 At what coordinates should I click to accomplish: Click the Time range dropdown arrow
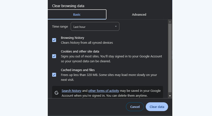tap(116, 26)
